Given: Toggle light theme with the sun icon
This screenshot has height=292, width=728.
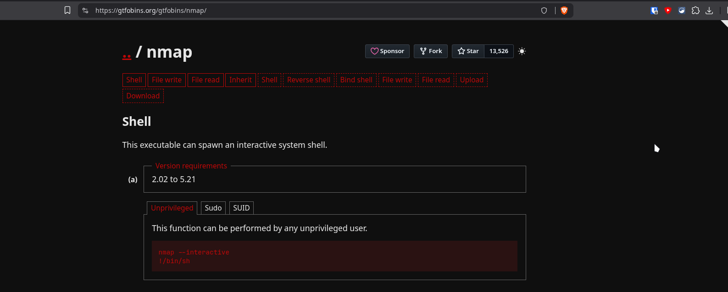Looking at the screenshot, I should pos(522,51).
